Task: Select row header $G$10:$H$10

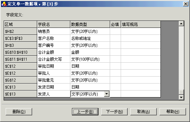Action: pyautogui.click(x=21, y=52)
